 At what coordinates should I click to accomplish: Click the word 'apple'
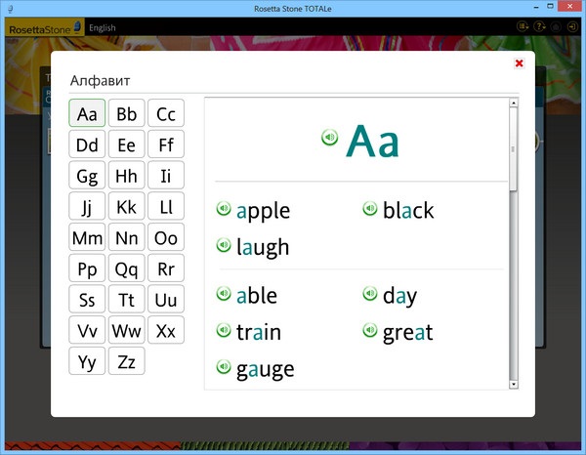pyautogui.click(x=263, y=211)
